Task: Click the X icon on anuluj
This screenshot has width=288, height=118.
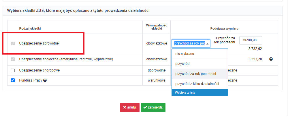Action: point(124,107)
